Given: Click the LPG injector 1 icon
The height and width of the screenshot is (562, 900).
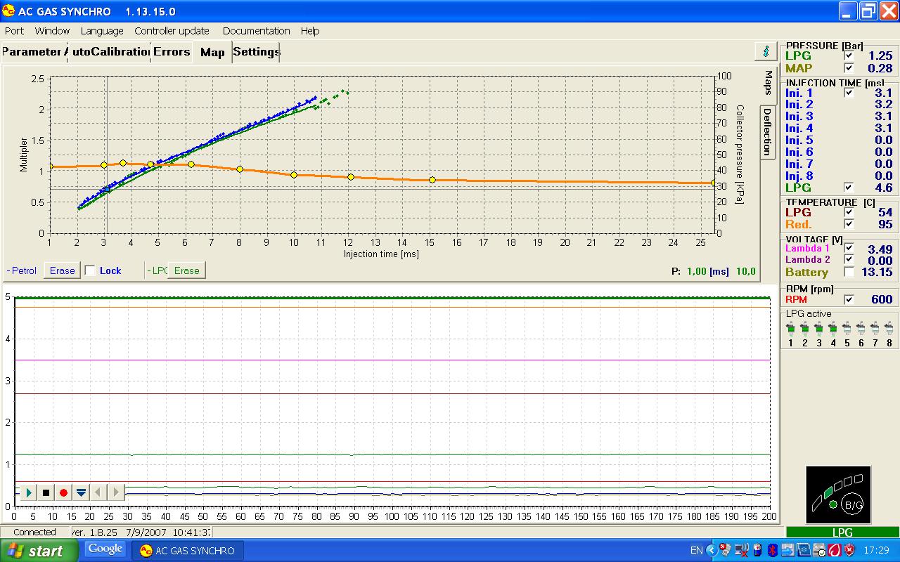Looking at the screenshot, I should [791, 328].
